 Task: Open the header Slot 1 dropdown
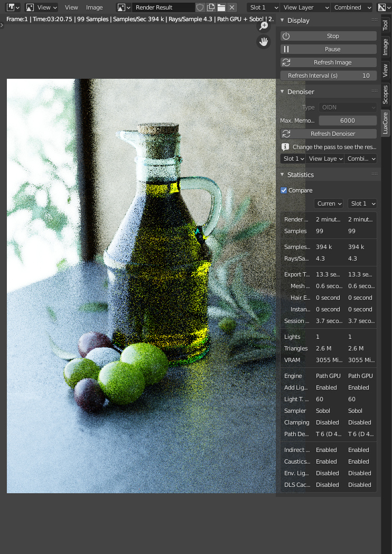point(263,7)
